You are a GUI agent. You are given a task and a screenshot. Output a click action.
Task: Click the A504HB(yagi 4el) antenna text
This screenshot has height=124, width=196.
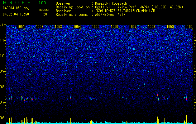110,15
